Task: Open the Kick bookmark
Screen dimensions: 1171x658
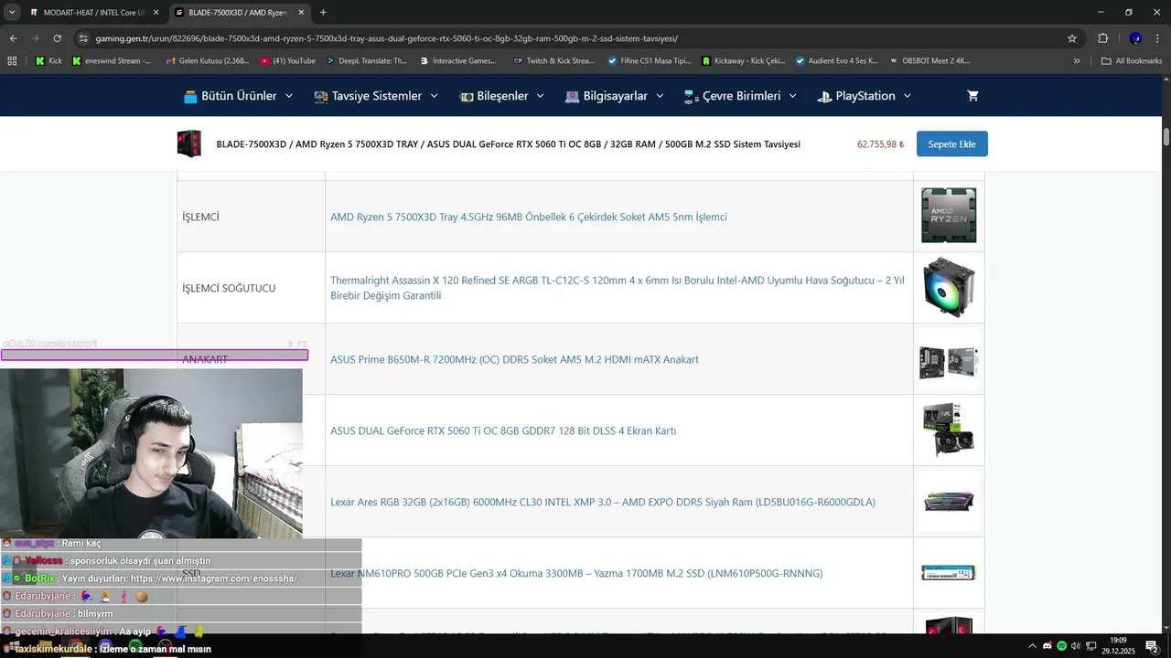Action: point(48,61)
